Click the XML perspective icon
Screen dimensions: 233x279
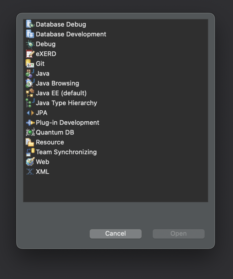point(30,171)
